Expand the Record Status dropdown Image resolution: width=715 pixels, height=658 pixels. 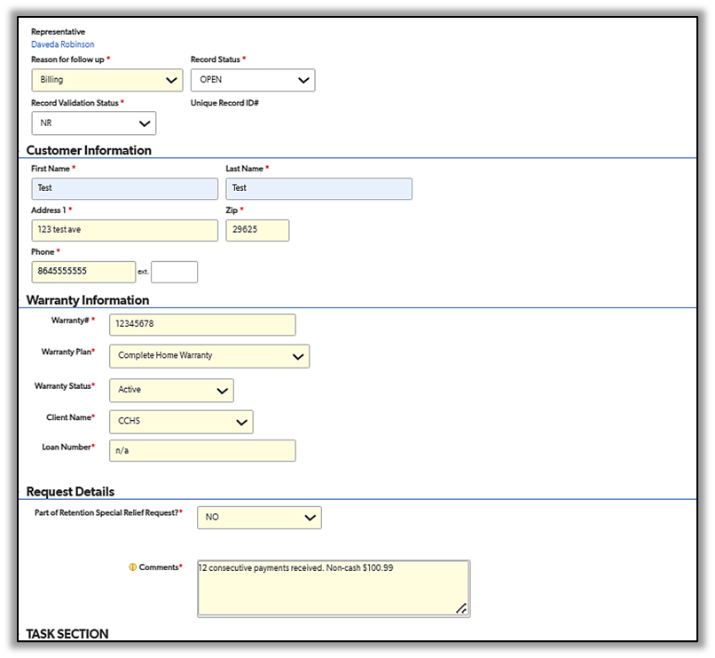(x=252, y=80)
